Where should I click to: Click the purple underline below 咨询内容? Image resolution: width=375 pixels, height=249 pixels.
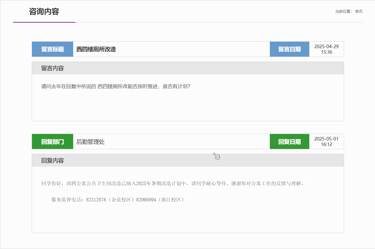44,22
